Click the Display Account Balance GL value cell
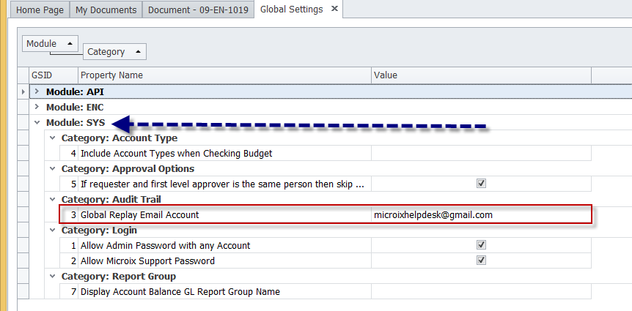632x311 pixels. pos(480,291)
